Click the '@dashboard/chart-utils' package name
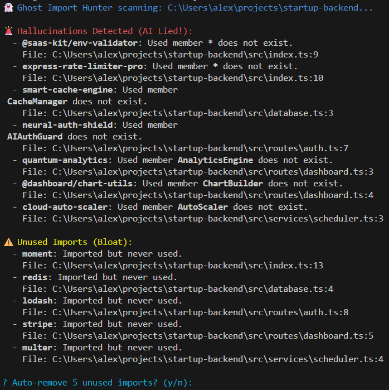 (x=77, y=184)
